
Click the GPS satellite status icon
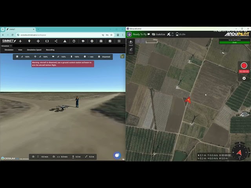coord(170,34)
